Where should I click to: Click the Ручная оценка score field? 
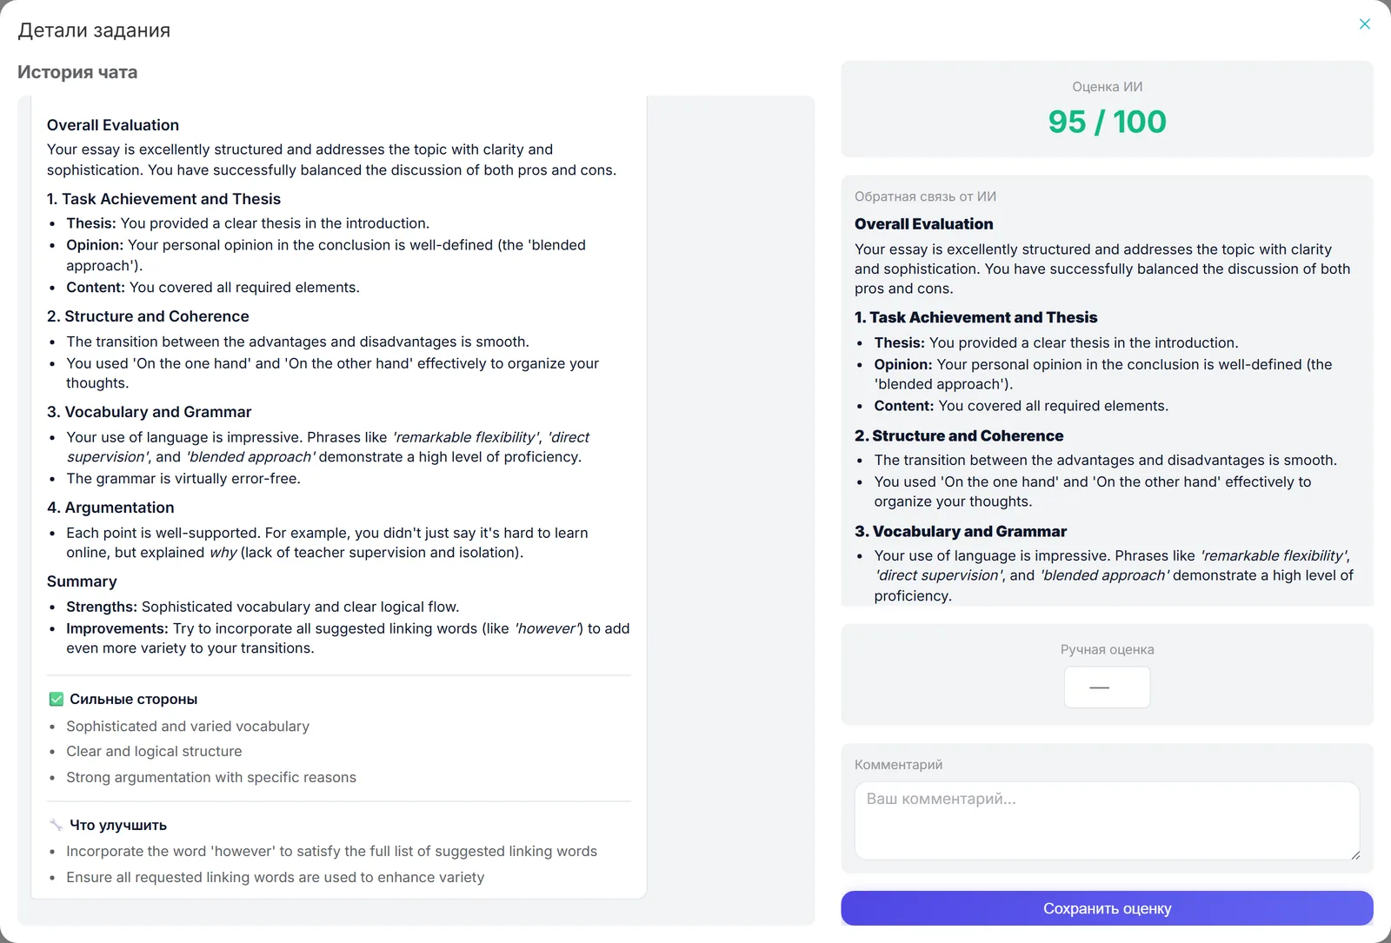(1107, 687)
